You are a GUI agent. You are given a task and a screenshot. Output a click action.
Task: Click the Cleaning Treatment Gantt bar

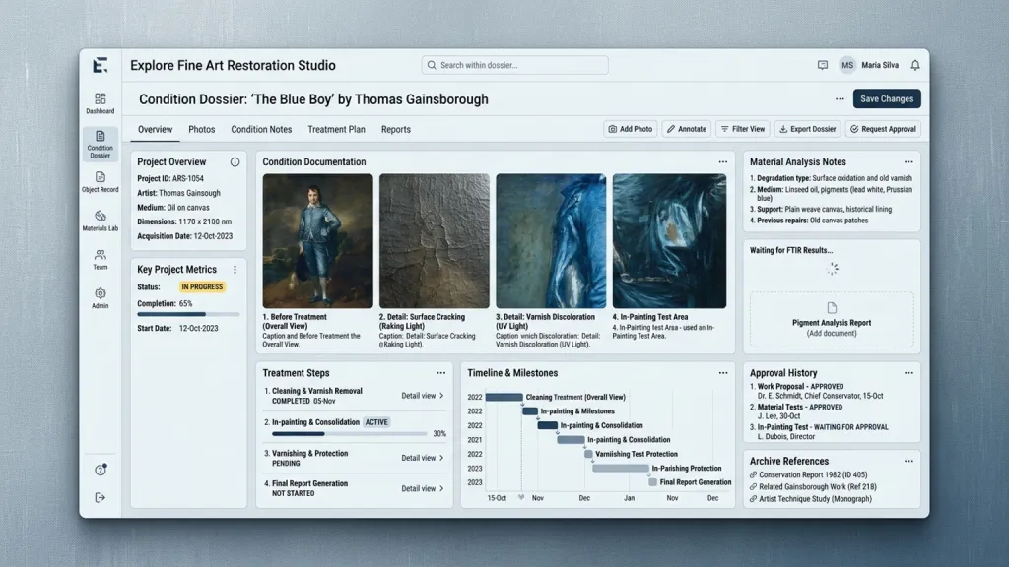pyautogui.click(x=504, y=397)
